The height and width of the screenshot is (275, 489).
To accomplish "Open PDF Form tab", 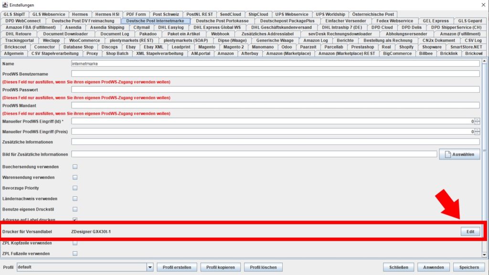I will pos(136,14).
